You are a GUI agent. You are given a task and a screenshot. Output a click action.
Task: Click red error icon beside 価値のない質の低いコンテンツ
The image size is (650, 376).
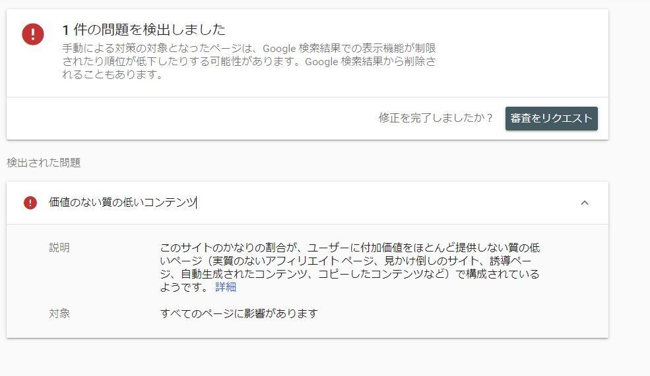click(30, 203)
